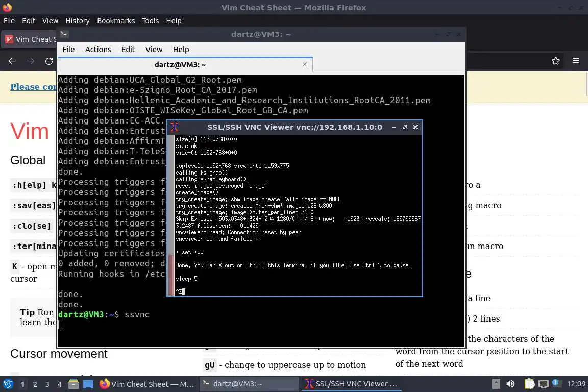
Task: Open Firefox History menu
Action: (78, 21)
